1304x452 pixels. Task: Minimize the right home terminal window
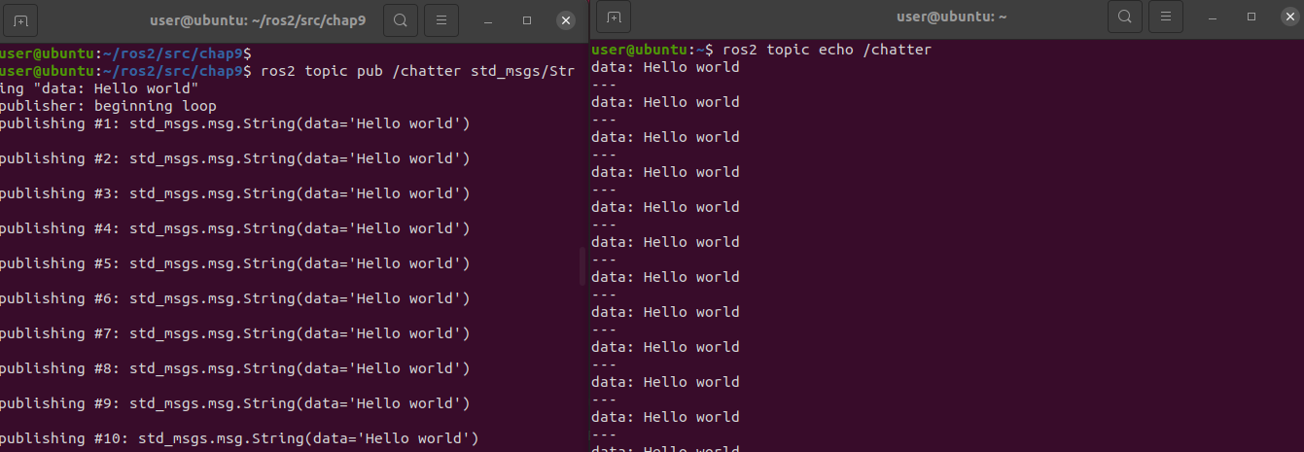click(1213, 17)
